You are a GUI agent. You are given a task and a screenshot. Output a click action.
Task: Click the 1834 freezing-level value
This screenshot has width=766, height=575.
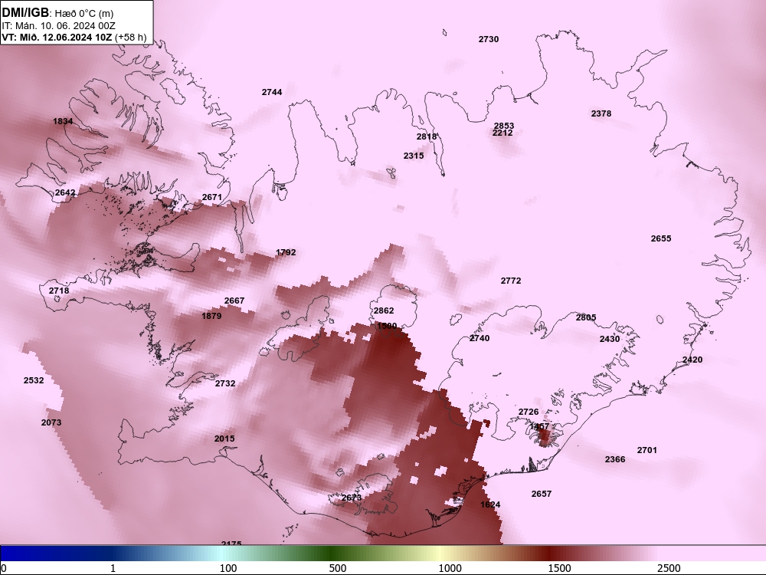(x=63, y=121)
